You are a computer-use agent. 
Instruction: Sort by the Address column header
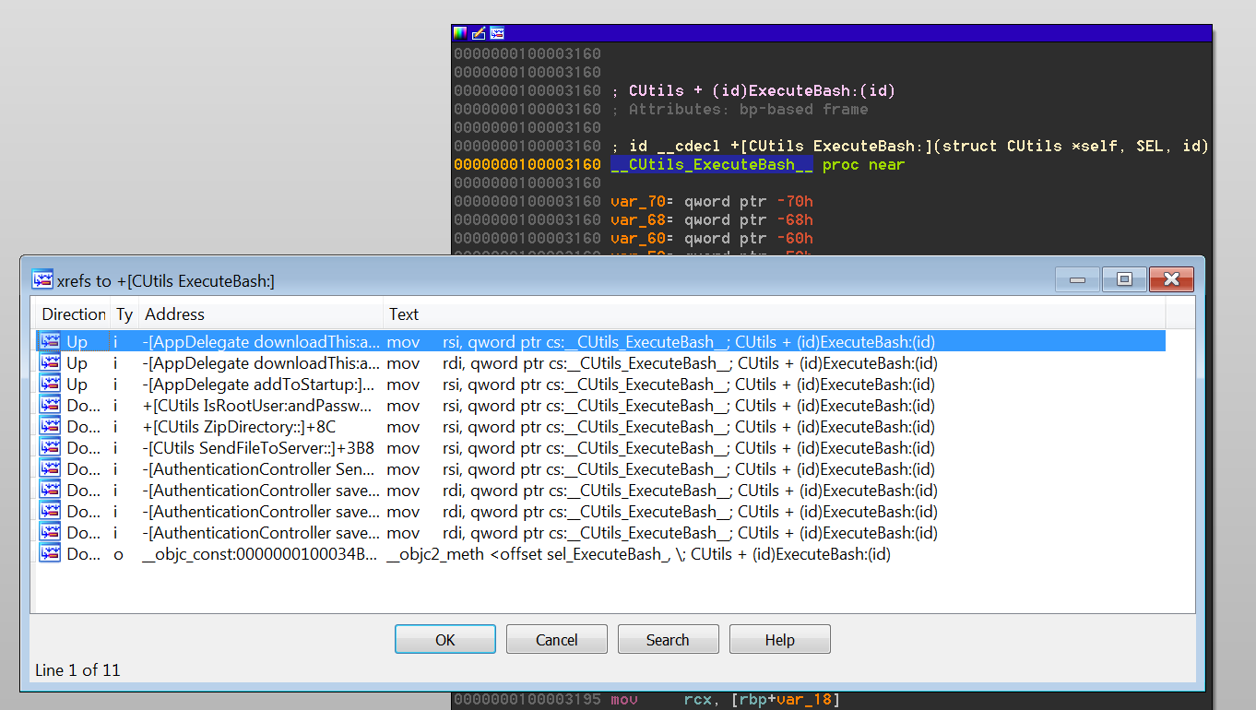tap(261, 314)
